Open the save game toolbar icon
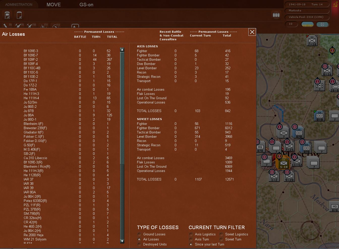Image resolution: width=339 pixels, height=249 pixels. pyautogui.click(x=8, y=15)
